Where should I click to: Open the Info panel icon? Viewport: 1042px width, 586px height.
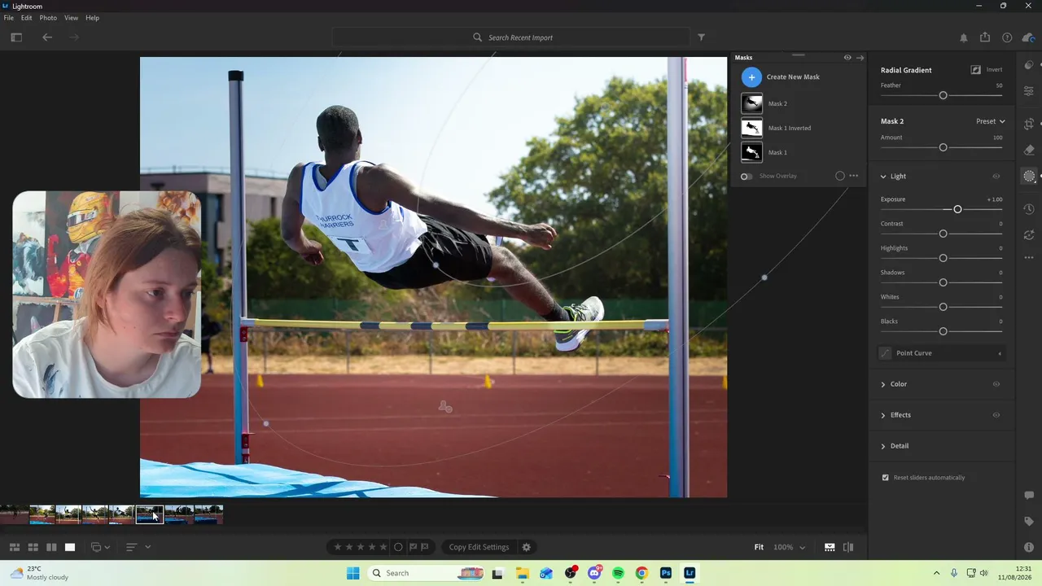coord(1029,547)
